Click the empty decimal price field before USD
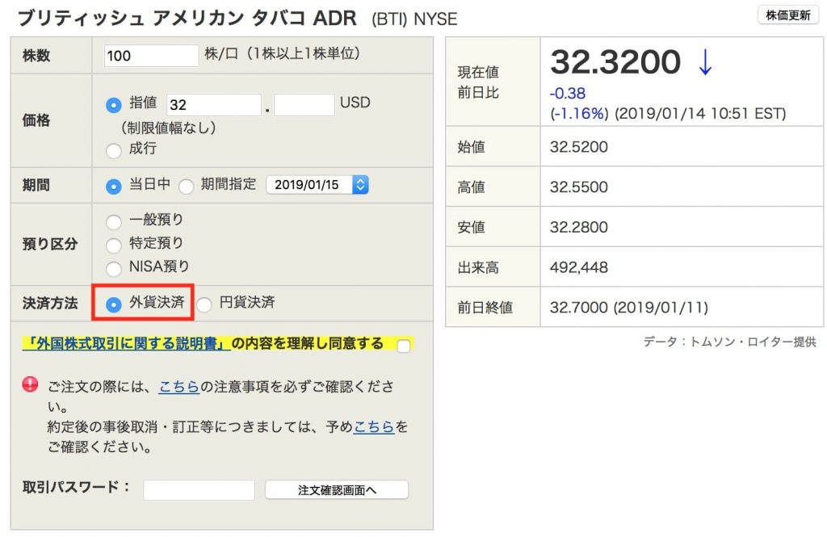 tap(304, 104)
